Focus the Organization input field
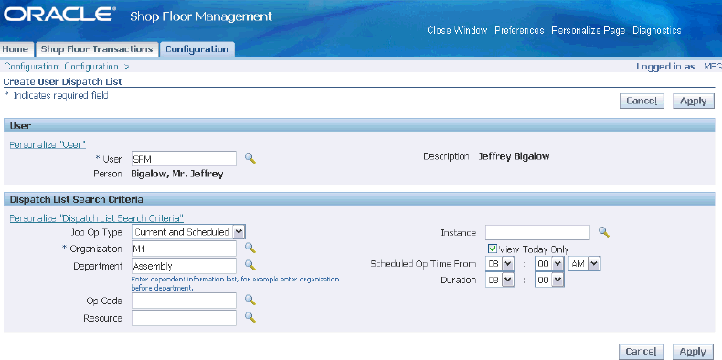 tap(184, 249)
